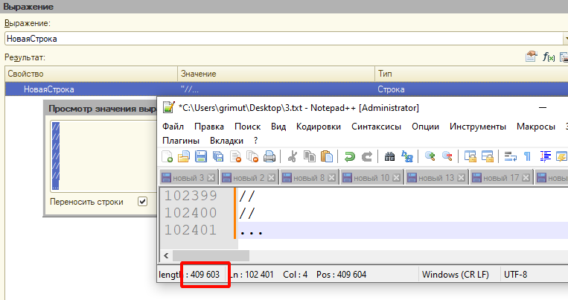Open the Replace icon in Notepad++
568x300 pixels.
click(406, 156)
